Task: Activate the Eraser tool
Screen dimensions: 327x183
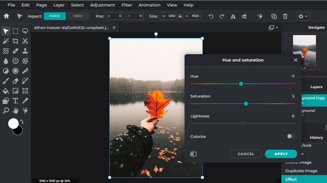Action: tap(15, 81)
